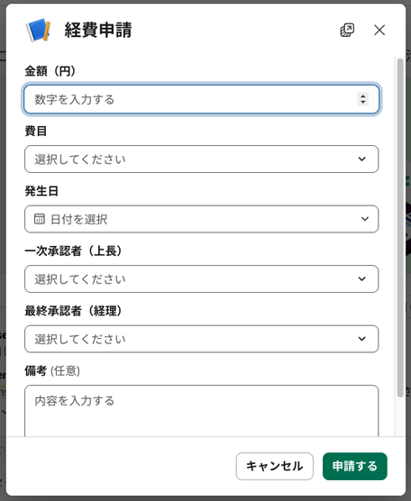The image size is (411, 501).
Task: Click the chevron in the 費目 field
Action: (361, 159)
